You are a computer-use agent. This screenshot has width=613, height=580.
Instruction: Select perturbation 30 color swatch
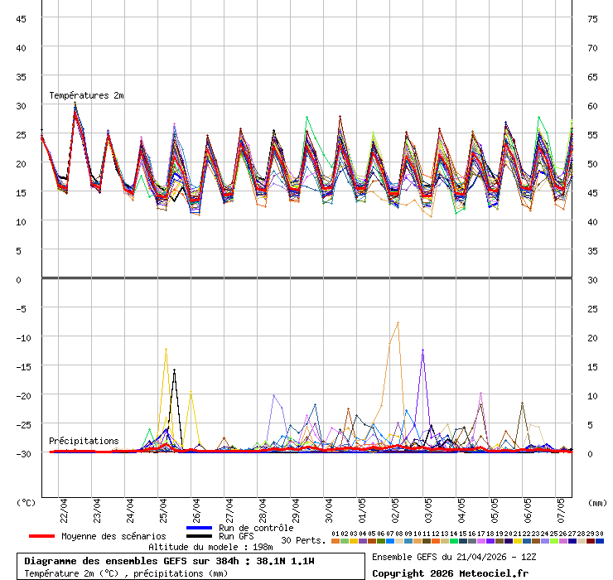click(600, 540)
